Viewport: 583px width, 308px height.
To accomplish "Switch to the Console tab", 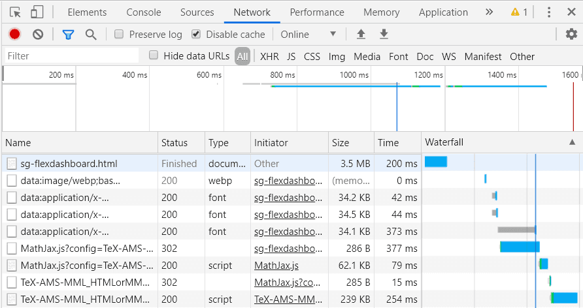I will [144, 12].
